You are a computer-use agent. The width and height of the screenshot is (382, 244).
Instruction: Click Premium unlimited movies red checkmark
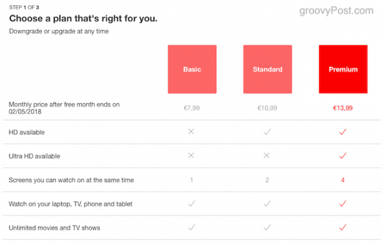[x=343, y=227]
